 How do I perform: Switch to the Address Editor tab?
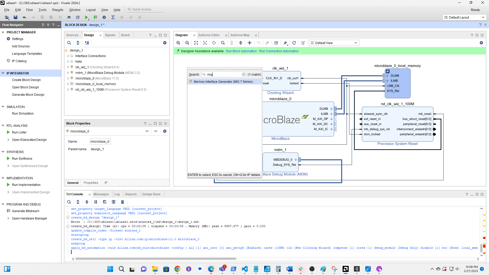tap(209, 35)
